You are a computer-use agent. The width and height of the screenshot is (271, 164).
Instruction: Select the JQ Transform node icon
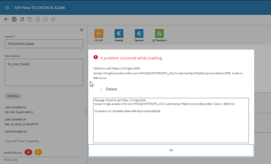pyautogui.click(x=159, y=34)
